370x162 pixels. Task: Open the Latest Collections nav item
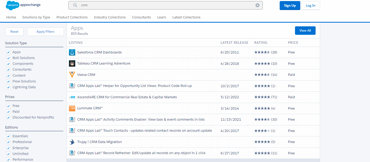click(x=186, y=17)
